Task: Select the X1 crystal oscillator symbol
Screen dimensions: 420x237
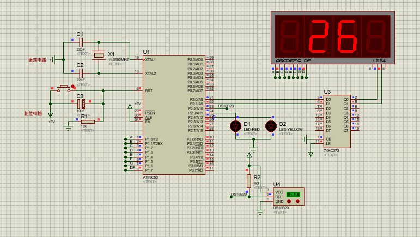Action: (99, 55)
